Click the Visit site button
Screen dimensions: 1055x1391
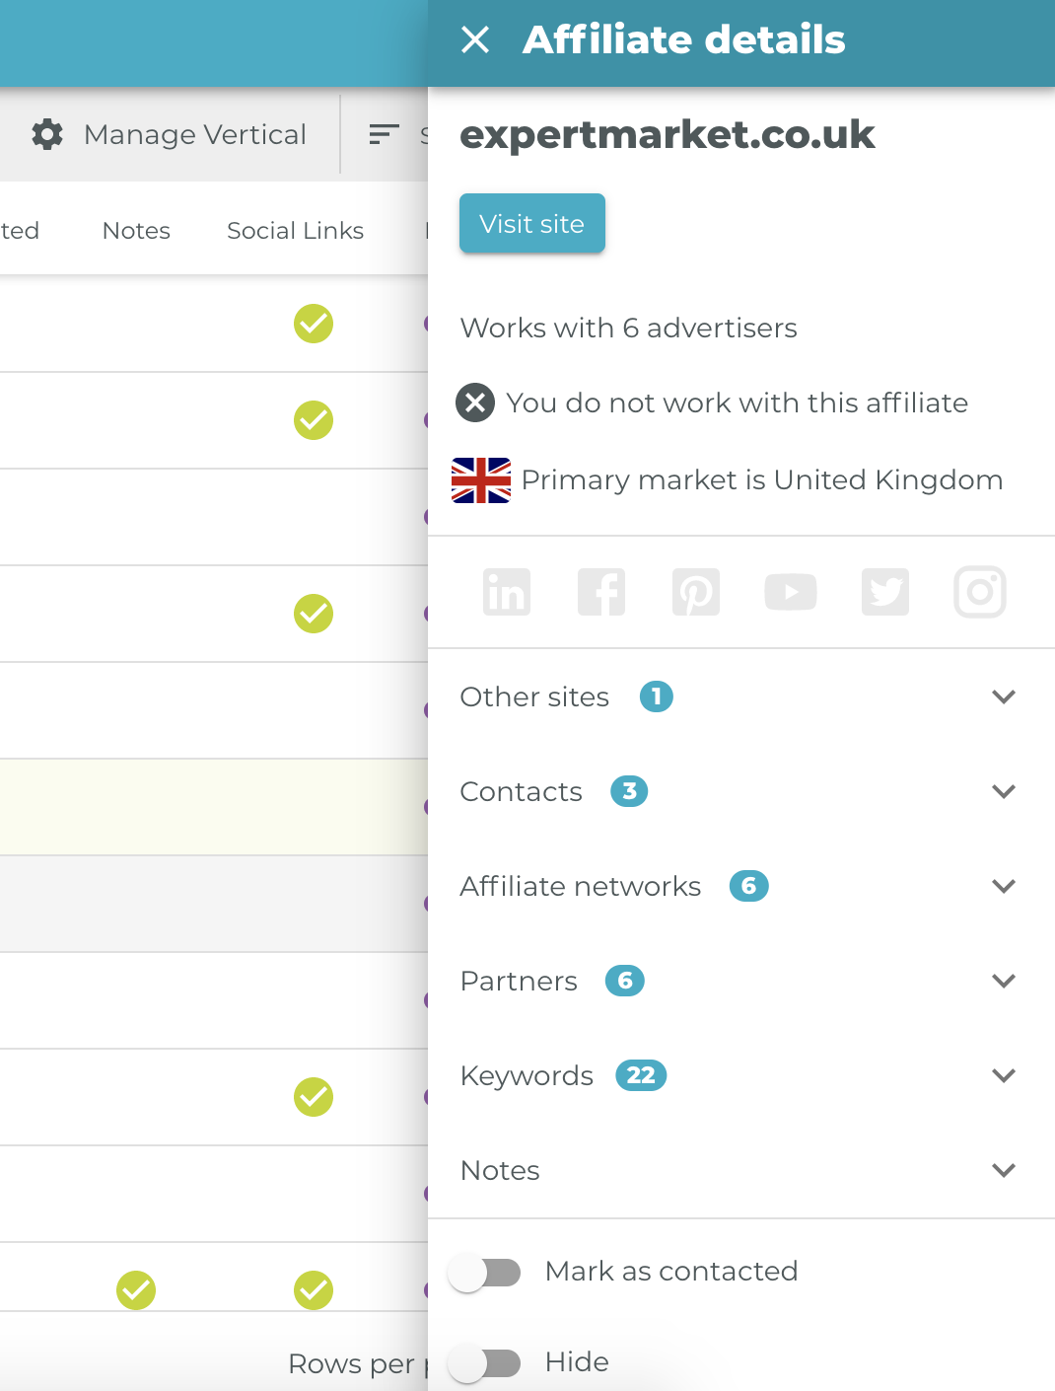click(x=532, y=223)
